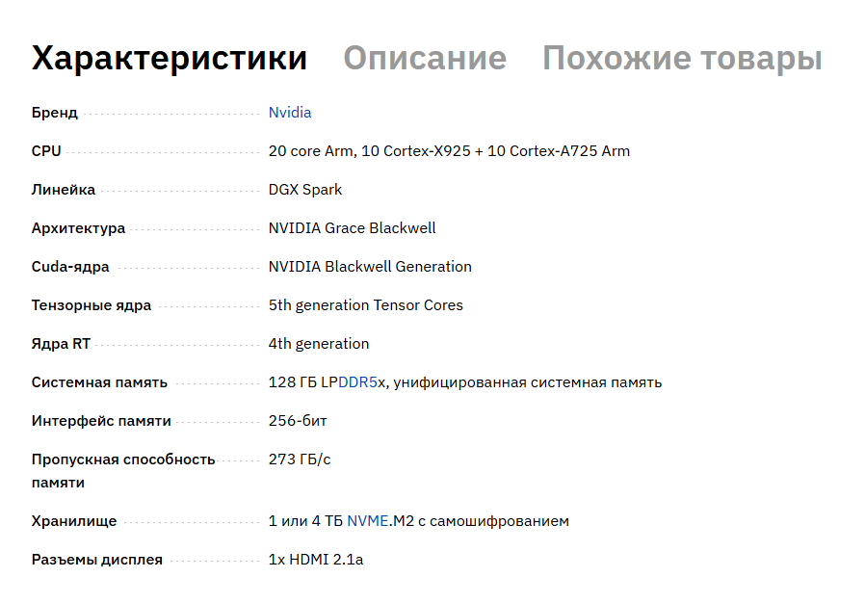This screenshot has width=865, height=604.
Task: Open the Nvidia brand link
Action: (290, 113)
